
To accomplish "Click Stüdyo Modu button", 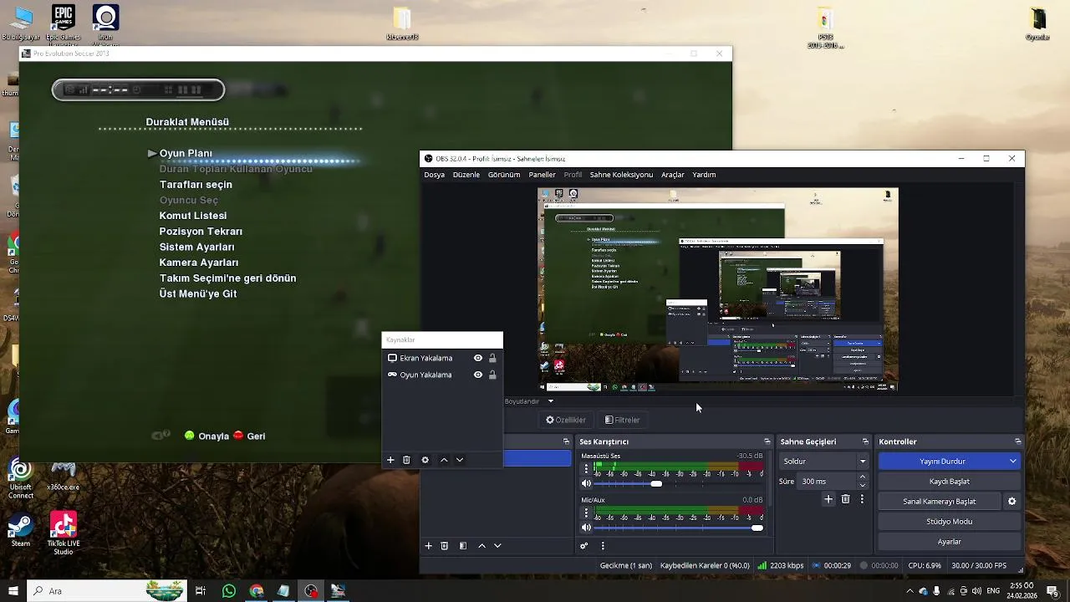I will 950,522.
